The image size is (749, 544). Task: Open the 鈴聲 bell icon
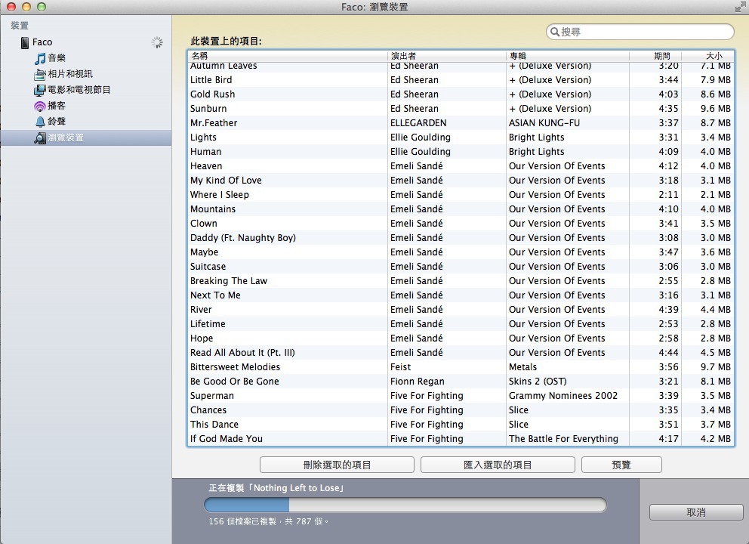(x=40, y=122)
